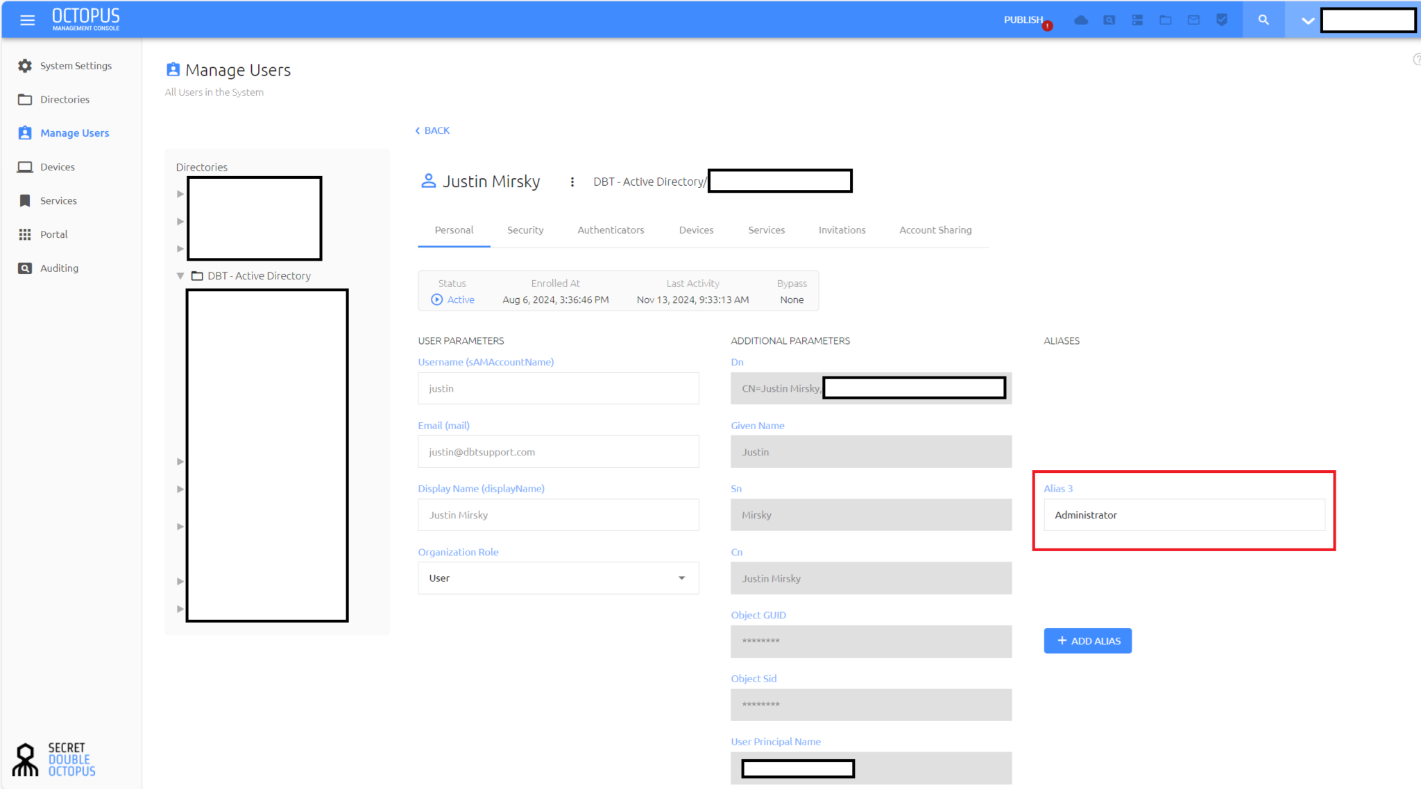This screenshot has height=789, width=1421.
Task: Open the Devices section in sidebar
Action: pyautogui.click(x=58, y=166)
